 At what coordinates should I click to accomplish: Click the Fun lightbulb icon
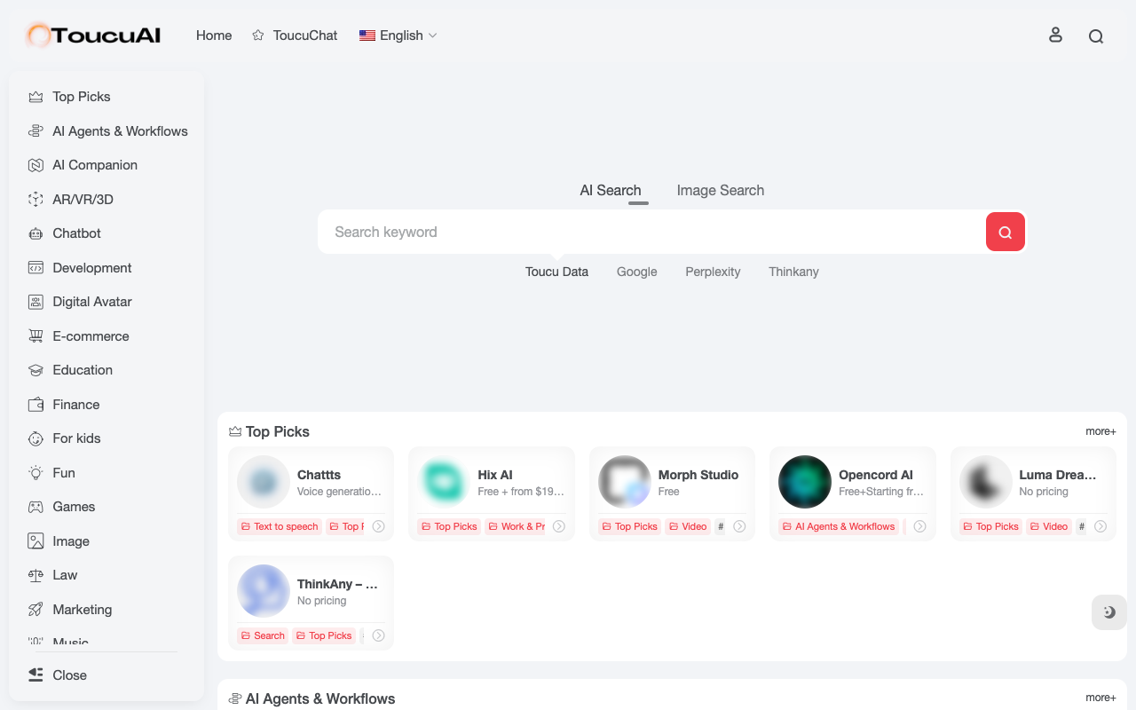35,473
